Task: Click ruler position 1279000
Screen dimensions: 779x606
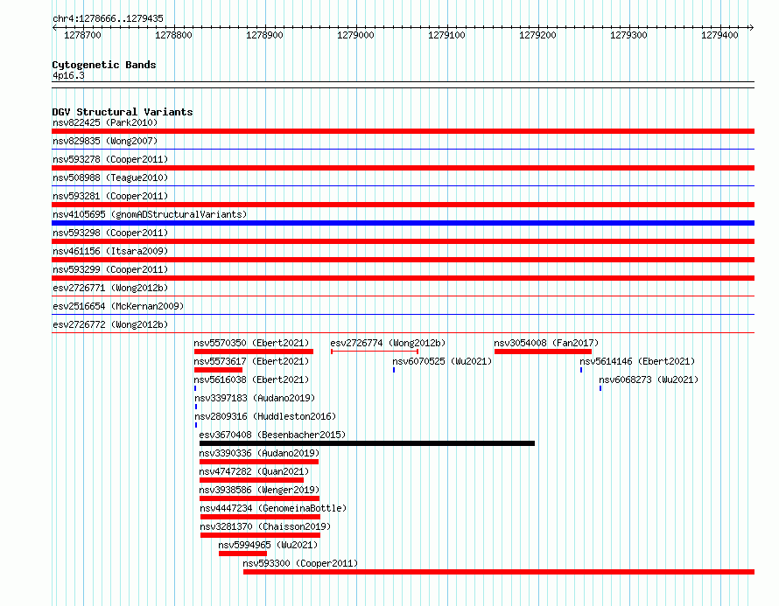Action: [x=355, y=35]
